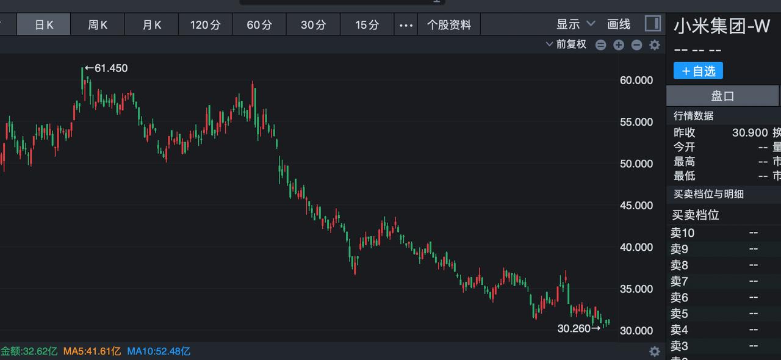
Task: Click the 自选 add-to-watchlist button
Action: click(697, 71)
